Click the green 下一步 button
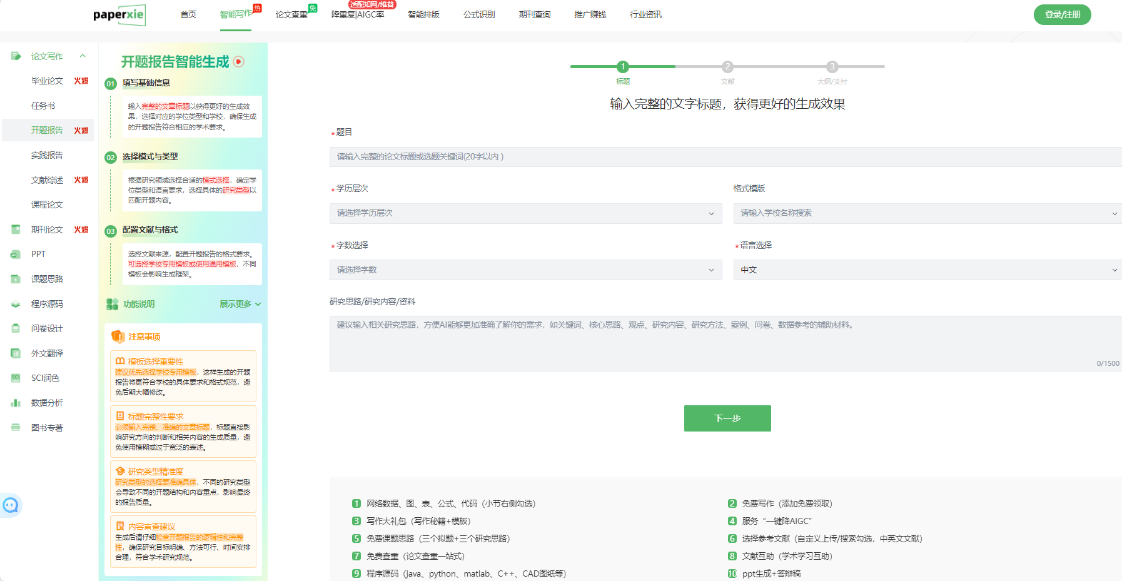 (x=727, y=418)
